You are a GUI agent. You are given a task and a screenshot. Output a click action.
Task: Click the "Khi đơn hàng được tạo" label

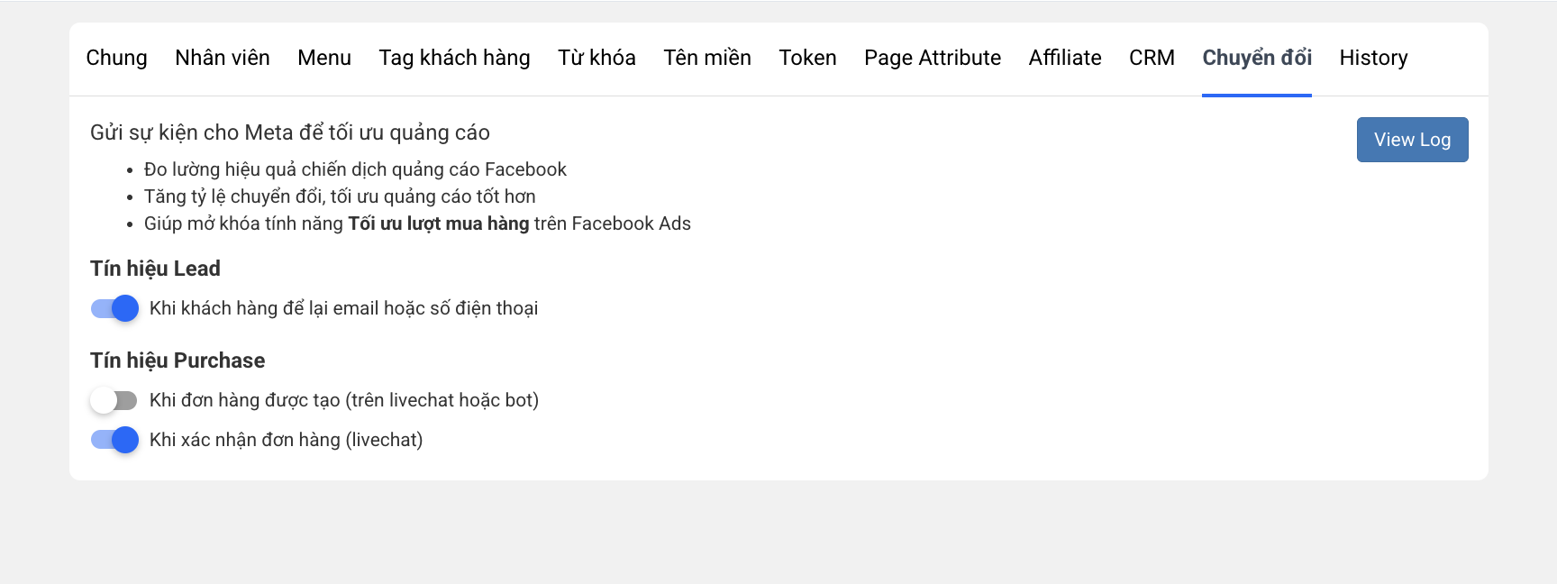point(343,400)
